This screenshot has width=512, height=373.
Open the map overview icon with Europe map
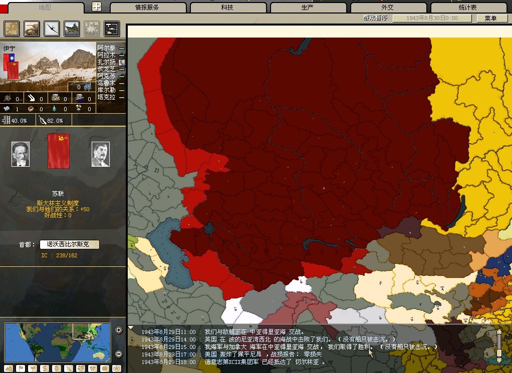coord(12,29)
